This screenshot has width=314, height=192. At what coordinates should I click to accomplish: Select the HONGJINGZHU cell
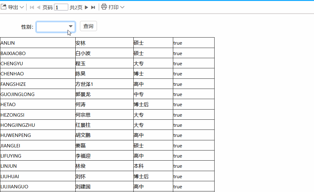coord(38,125)
